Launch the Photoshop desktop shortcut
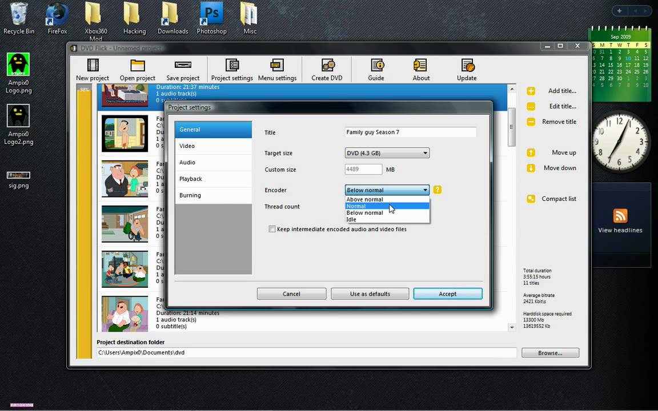 coord(211,18)
